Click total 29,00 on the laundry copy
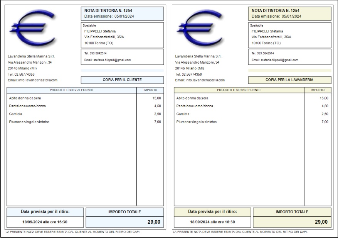 (x=321, y=222)
